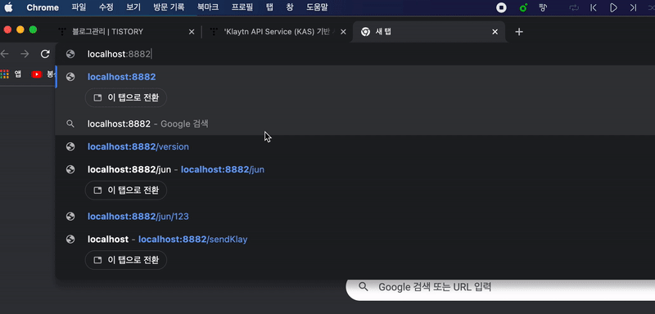Select the localhost:8882/jun/123 suggestion

tap(355, 217)
